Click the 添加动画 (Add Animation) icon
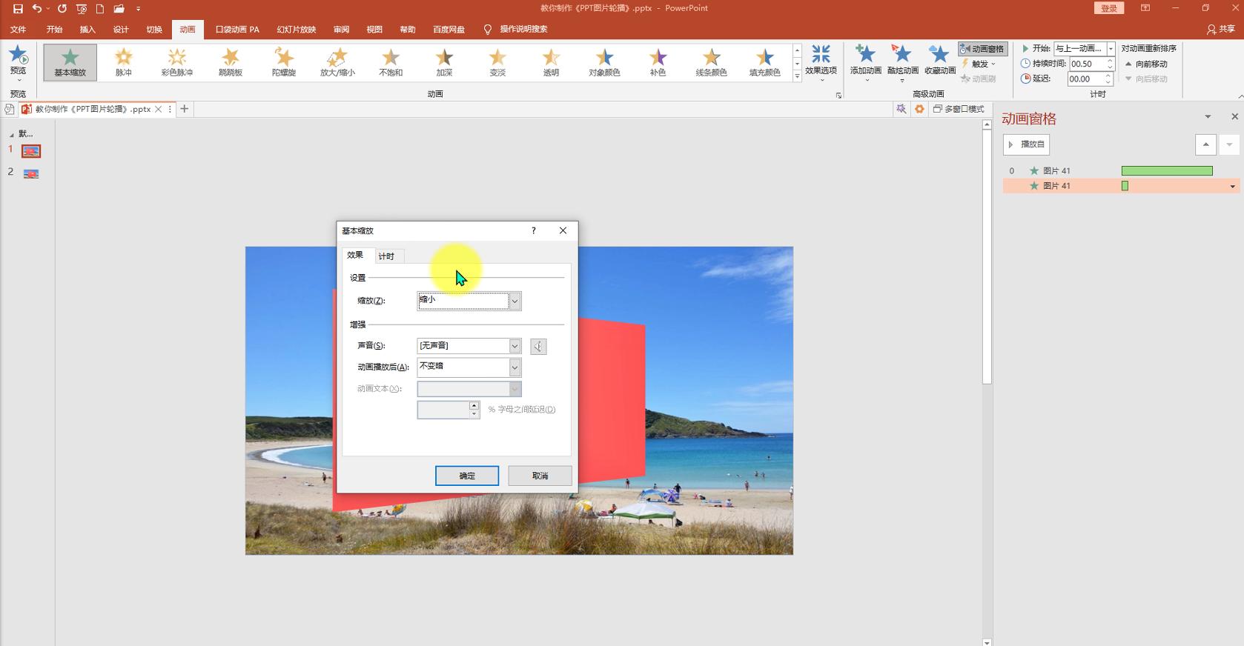 click(x=865, y=55)
